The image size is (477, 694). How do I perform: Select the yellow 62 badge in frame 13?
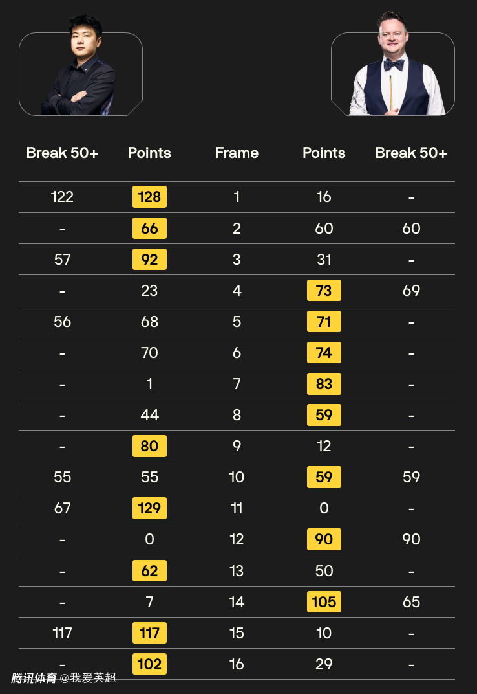point(149,571)
